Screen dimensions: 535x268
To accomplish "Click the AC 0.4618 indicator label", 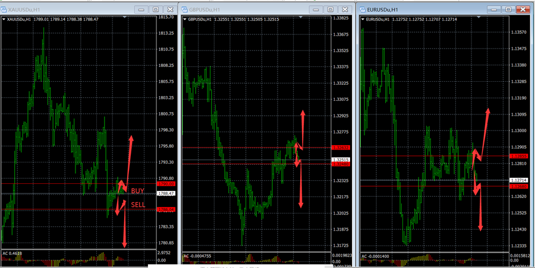I will [x=13, y=253].
